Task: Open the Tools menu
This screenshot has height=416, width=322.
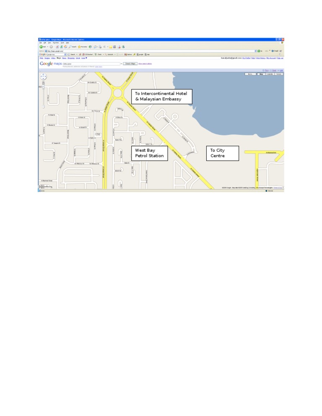Action: (62, 43)
